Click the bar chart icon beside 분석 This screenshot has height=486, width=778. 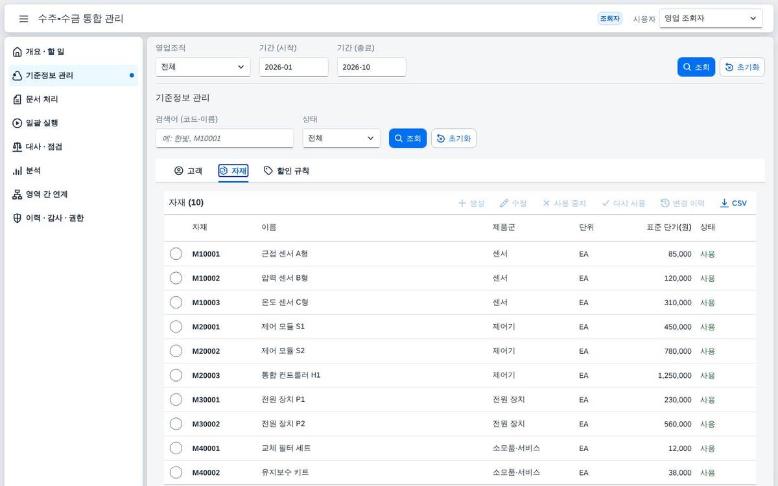tap(18, 170)
